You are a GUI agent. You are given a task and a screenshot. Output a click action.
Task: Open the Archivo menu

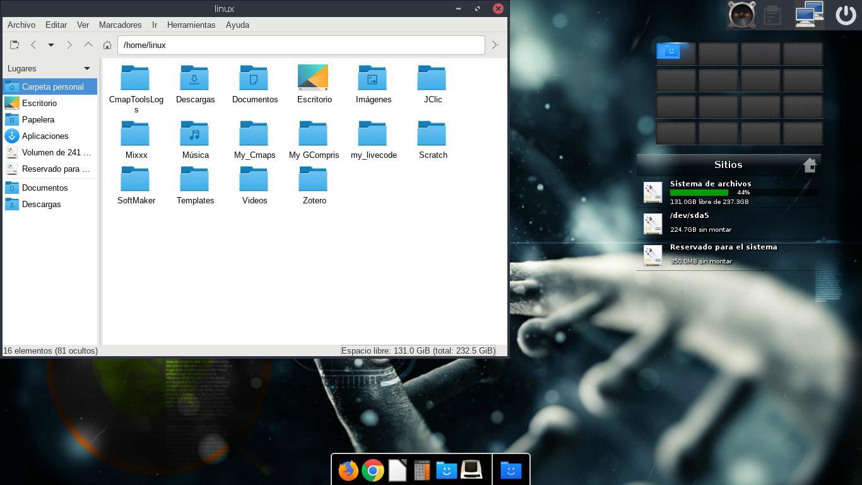pyautogui.click(x=21, y=25)
